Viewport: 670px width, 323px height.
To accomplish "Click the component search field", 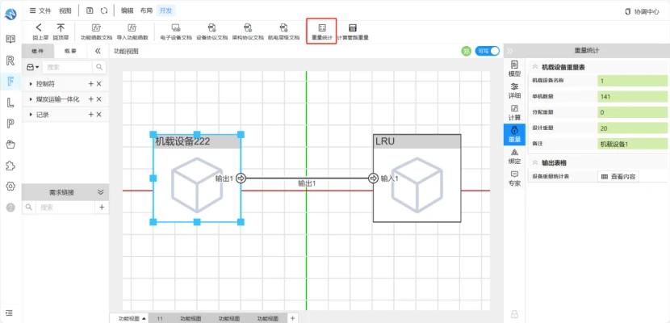I will [67, 67].
